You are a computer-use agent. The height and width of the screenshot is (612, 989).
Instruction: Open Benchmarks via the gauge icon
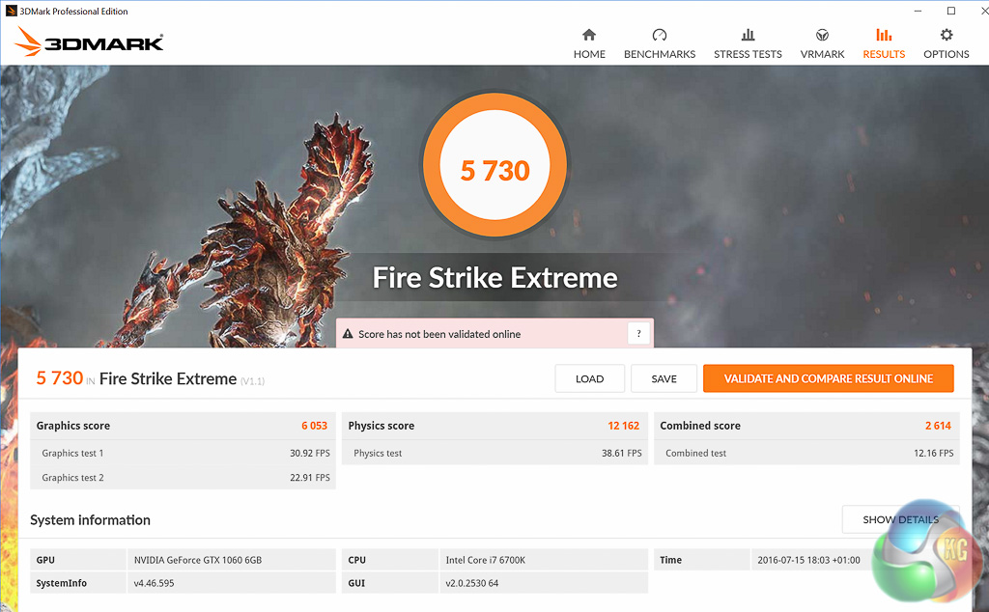tap(660, 36)
